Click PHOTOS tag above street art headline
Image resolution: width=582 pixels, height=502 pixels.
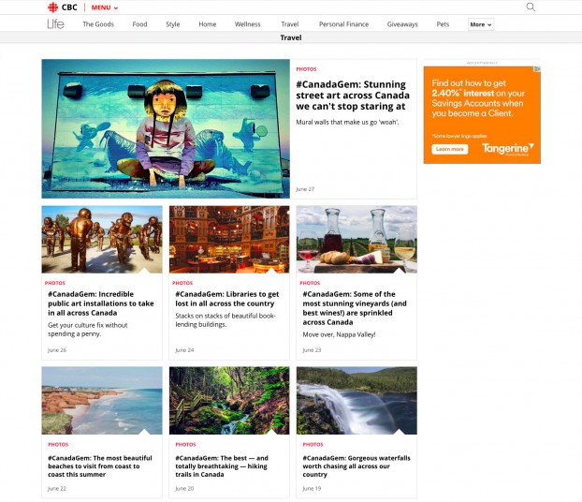306,69
